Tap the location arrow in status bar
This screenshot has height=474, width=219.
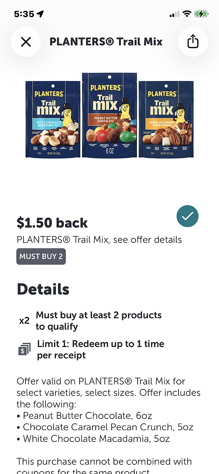[x=40, y=14]
